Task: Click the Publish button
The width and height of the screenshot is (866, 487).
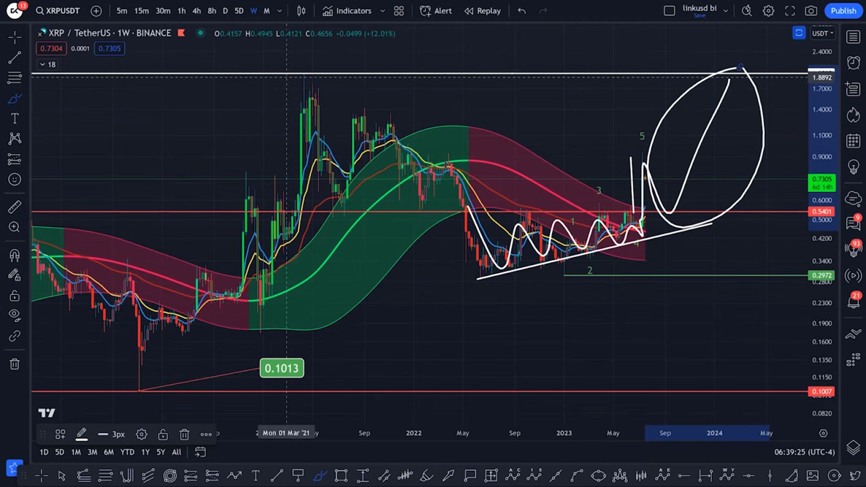Action: coord(843,10)
